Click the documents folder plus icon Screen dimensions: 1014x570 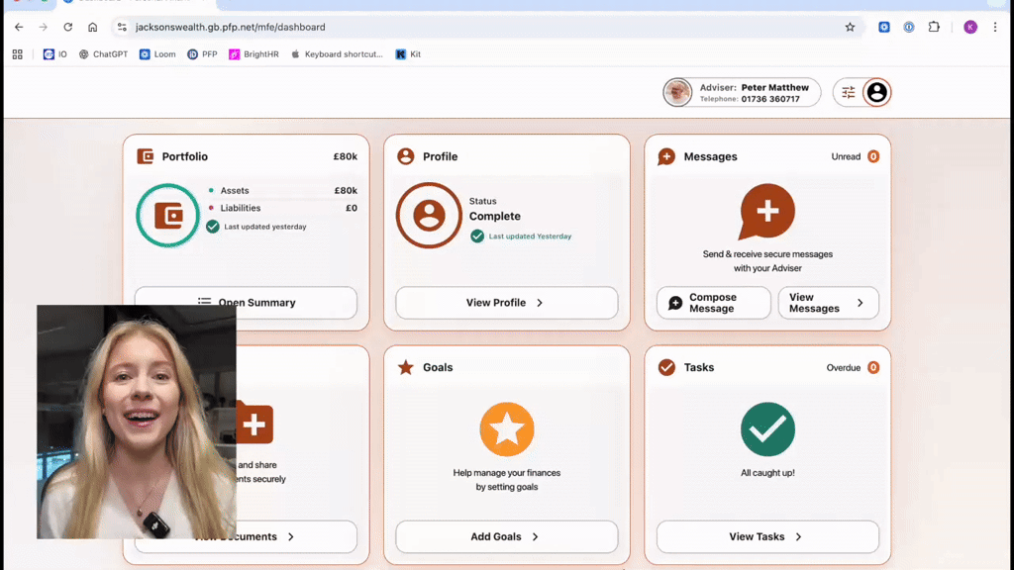(x=254, y=423)
